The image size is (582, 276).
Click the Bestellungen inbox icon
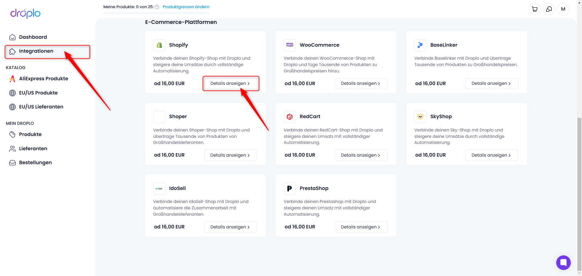[x=12, y=163]
